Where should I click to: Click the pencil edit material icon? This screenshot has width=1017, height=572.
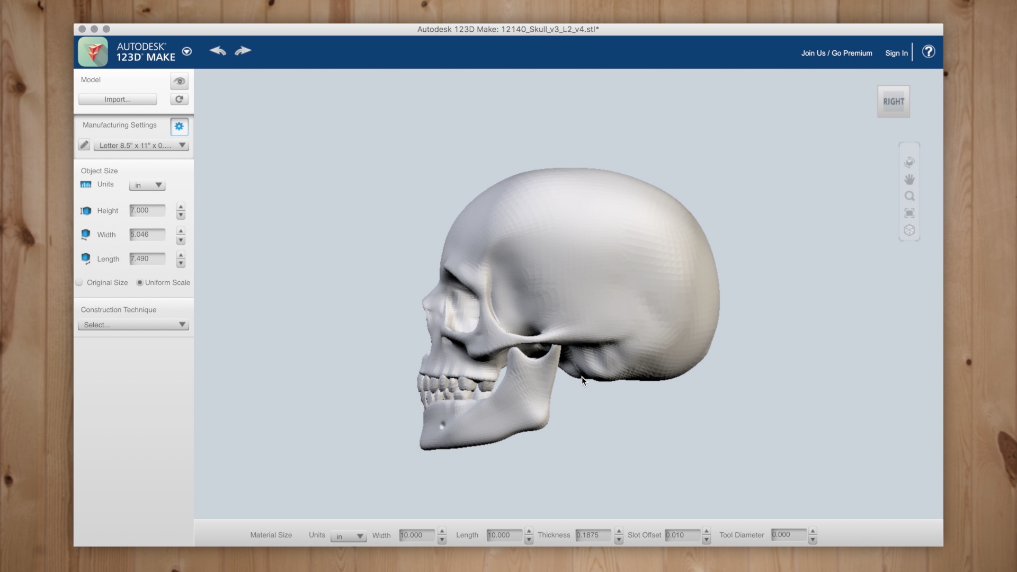(84, 145)
